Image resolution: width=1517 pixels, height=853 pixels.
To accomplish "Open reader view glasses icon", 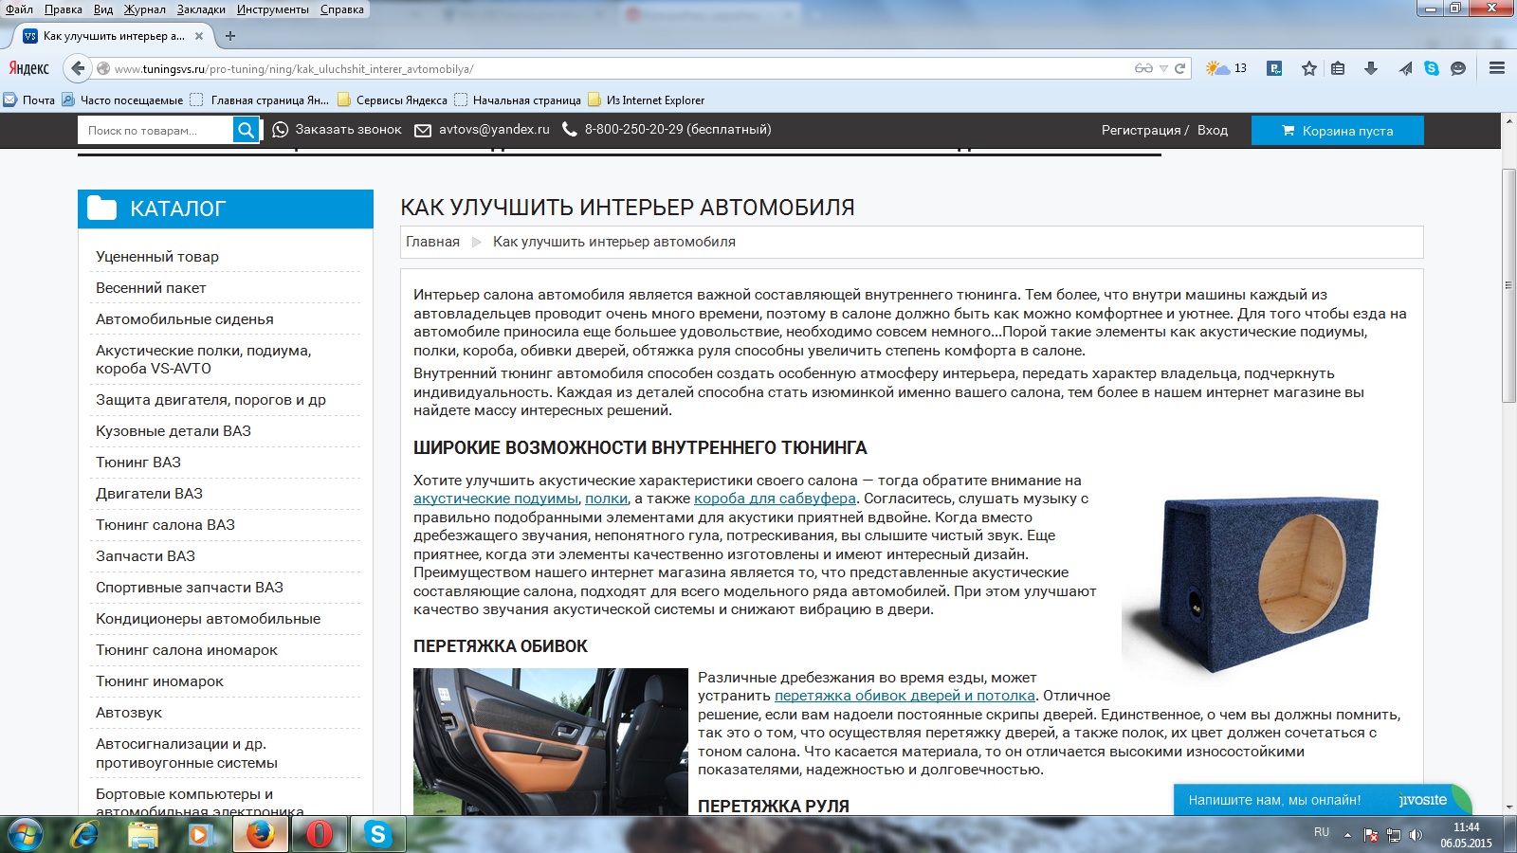I will (x=1143, y=68).
